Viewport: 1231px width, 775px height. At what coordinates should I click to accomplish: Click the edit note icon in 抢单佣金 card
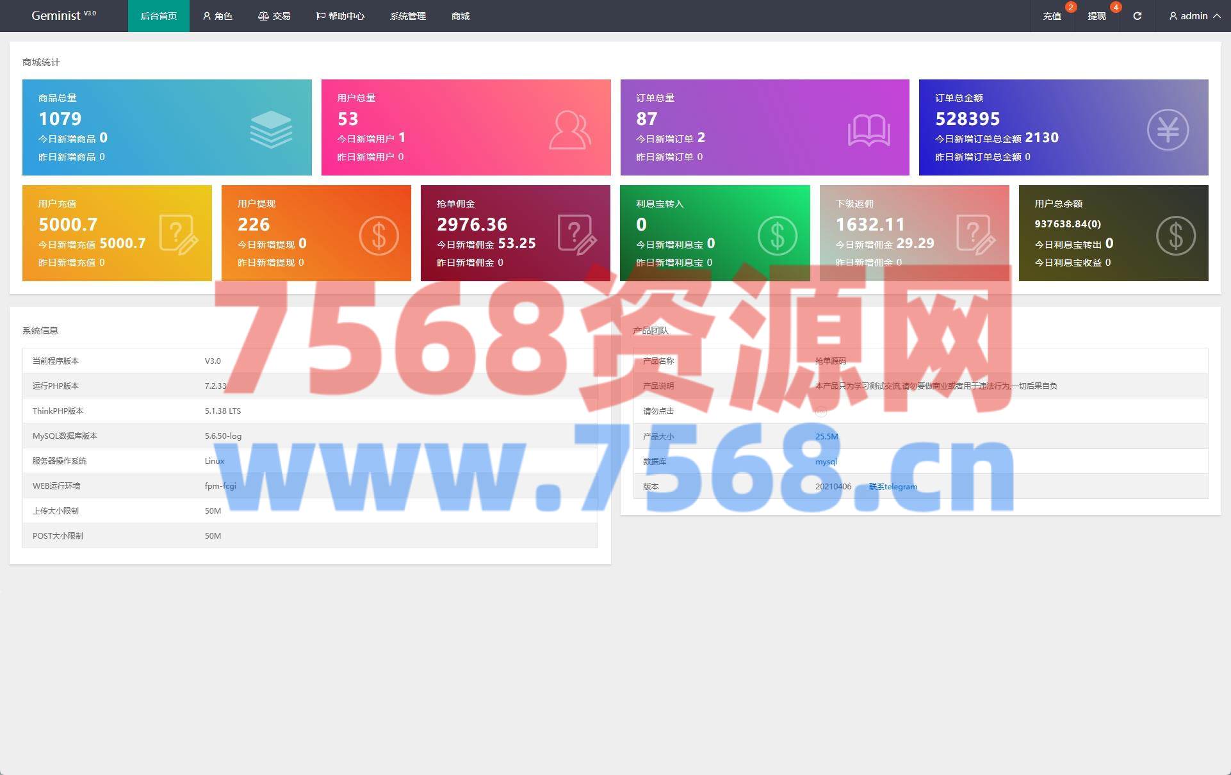(577, 235)
